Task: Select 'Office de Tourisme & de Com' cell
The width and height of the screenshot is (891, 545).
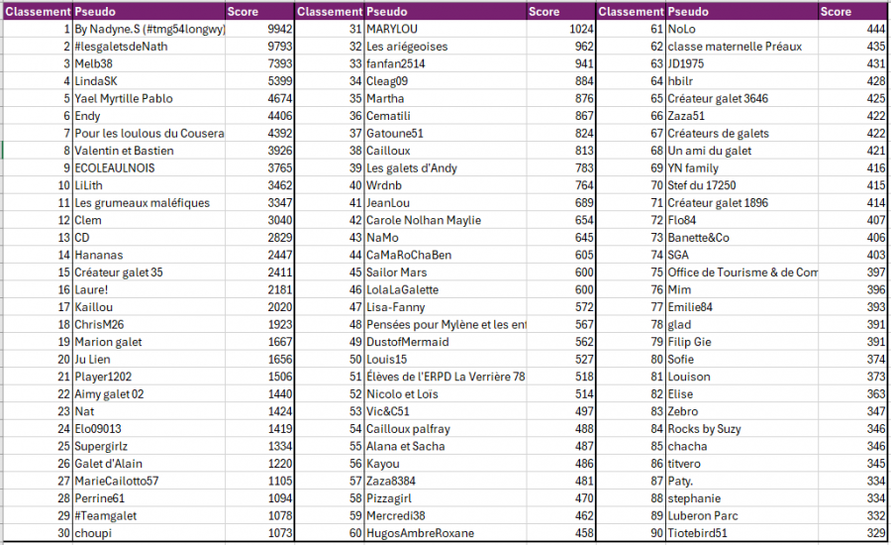Action: (x=742, y=272)
